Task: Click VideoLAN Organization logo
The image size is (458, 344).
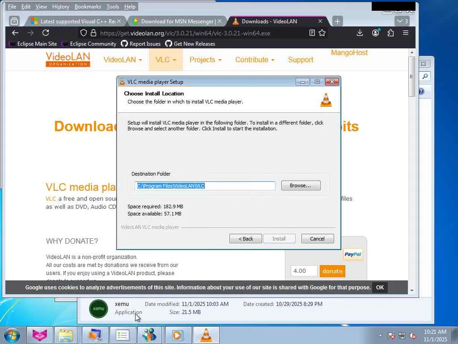Action: [x=68, y=60]
